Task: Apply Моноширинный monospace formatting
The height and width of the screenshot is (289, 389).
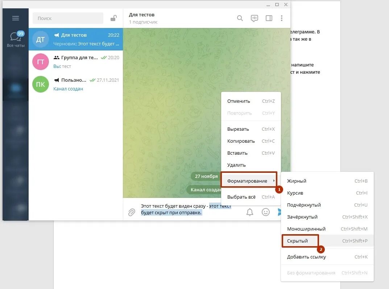Action: [327, 229]
